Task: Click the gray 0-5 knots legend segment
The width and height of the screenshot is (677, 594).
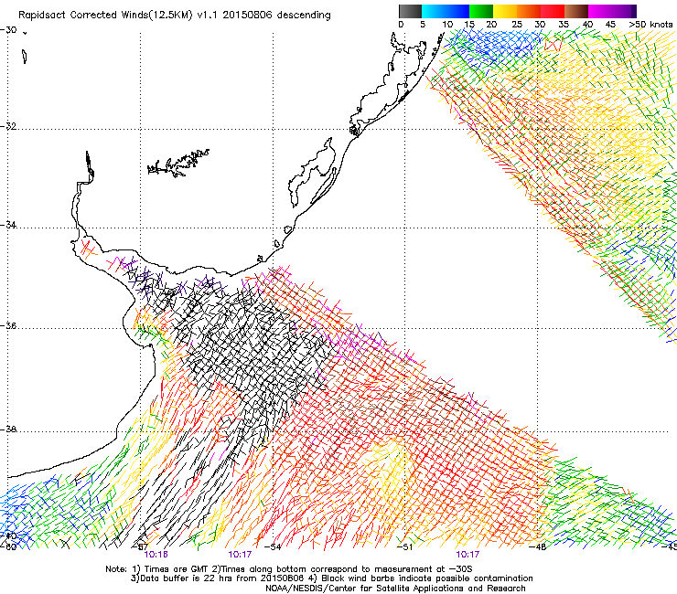Action: pyautogui.click(x=410, y=11)
